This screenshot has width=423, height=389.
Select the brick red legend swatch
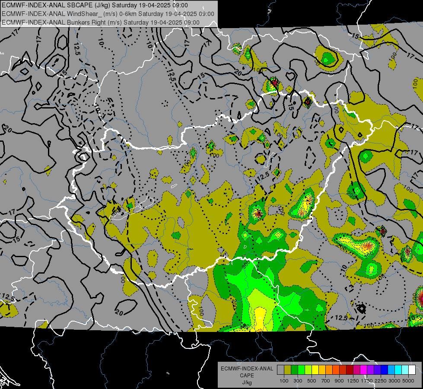tap(343, 370)
